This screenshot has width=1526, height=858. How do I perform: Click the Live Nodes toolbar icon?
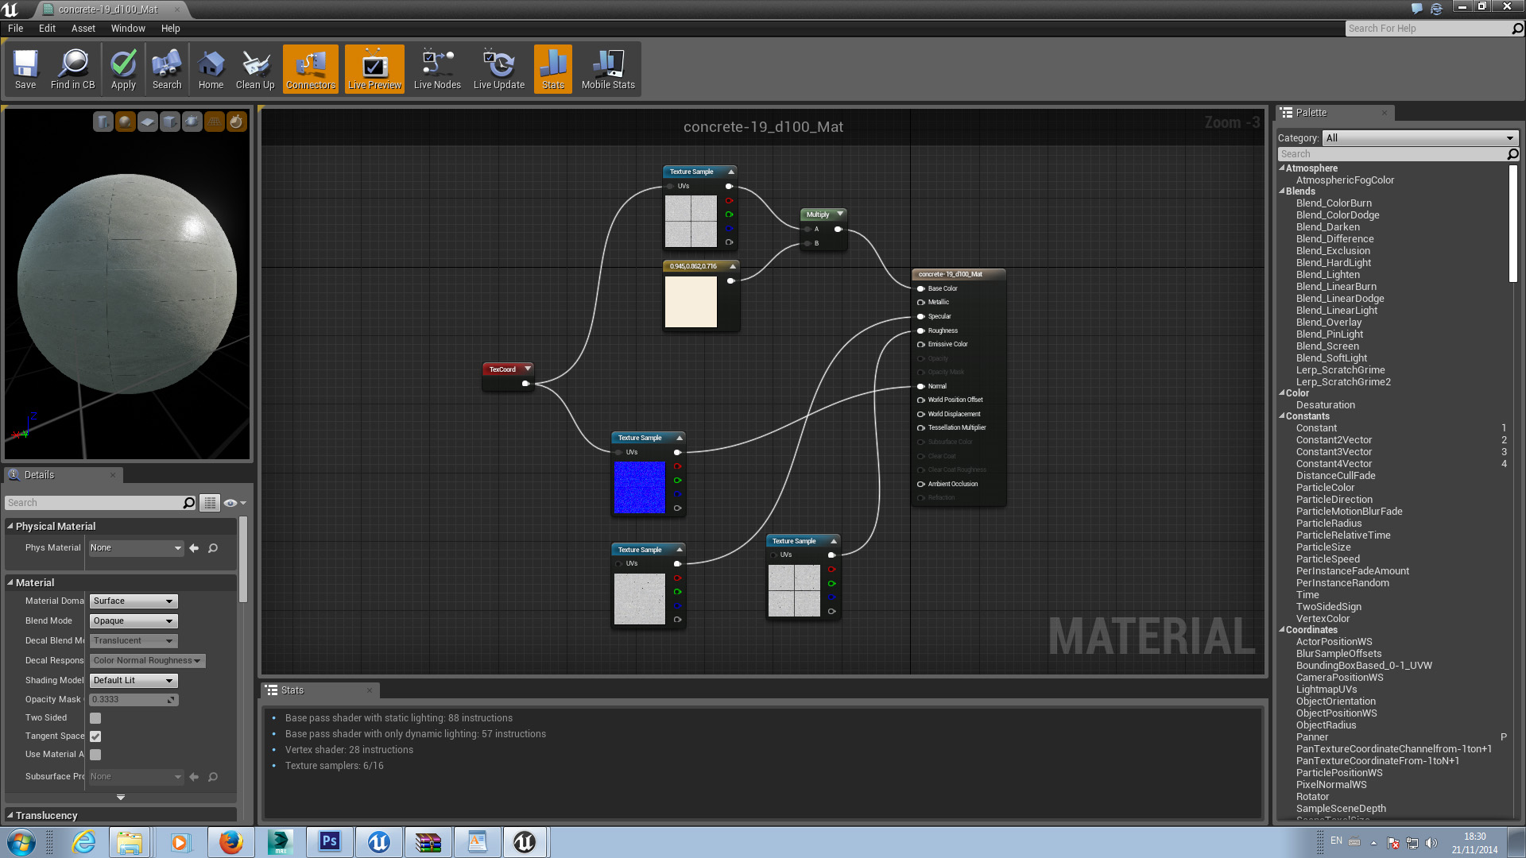(436, 68)
